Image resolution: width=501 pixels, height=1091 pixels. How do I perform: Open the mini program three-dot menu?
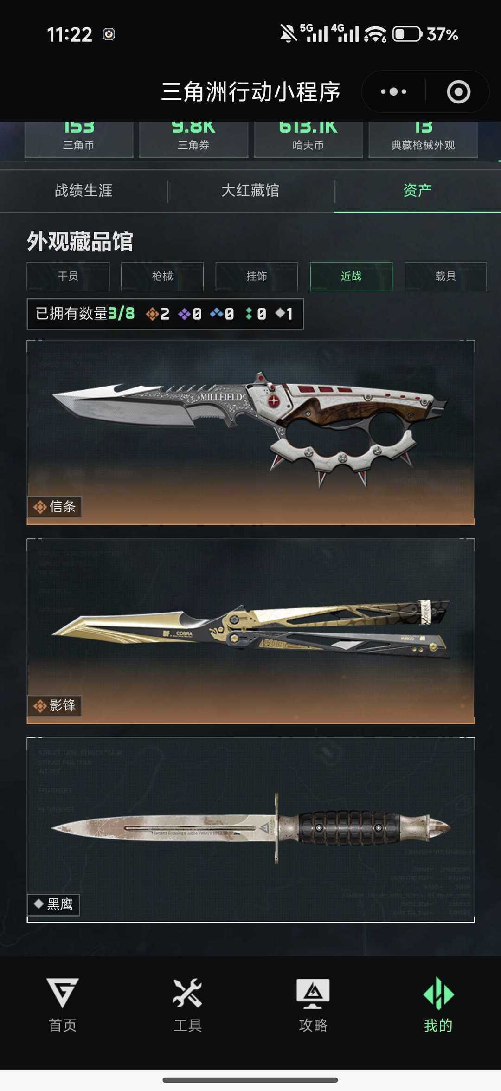tap(393, 92)
